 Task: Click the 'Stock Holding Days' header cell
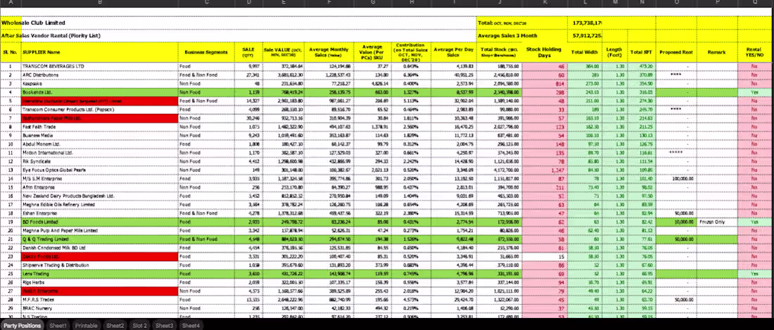[x=545, y=52]
